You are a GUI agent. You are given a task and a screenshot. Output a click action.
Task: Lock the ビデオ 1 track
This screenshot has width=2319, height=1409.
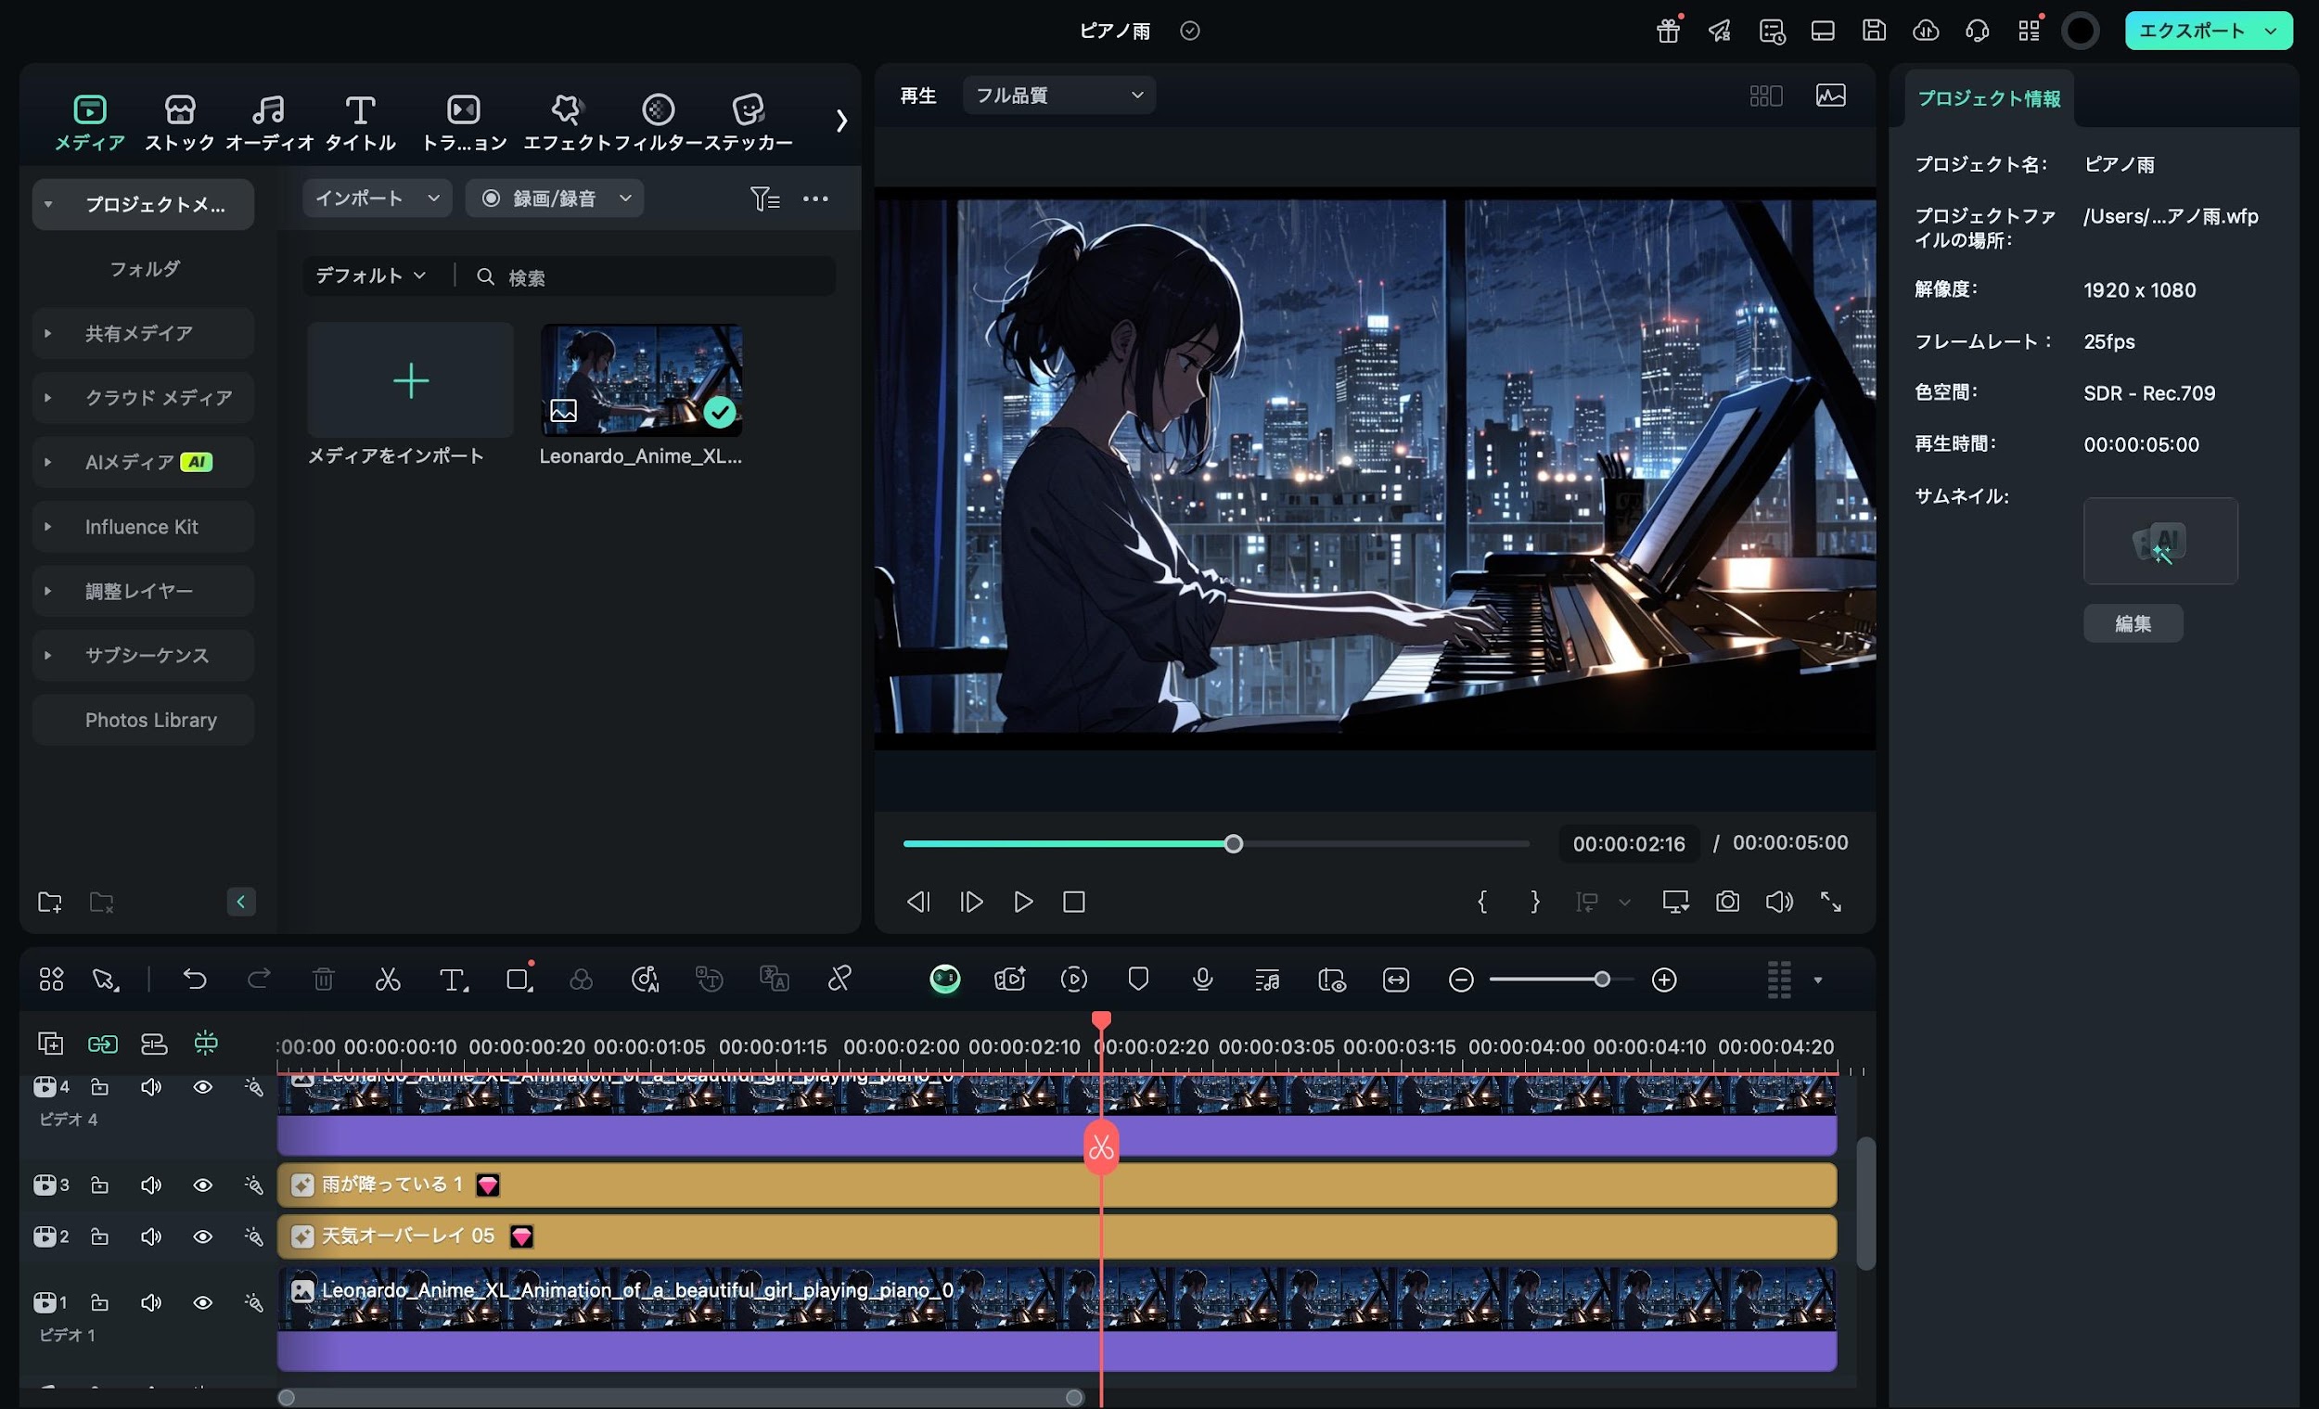click(100, 1301)
